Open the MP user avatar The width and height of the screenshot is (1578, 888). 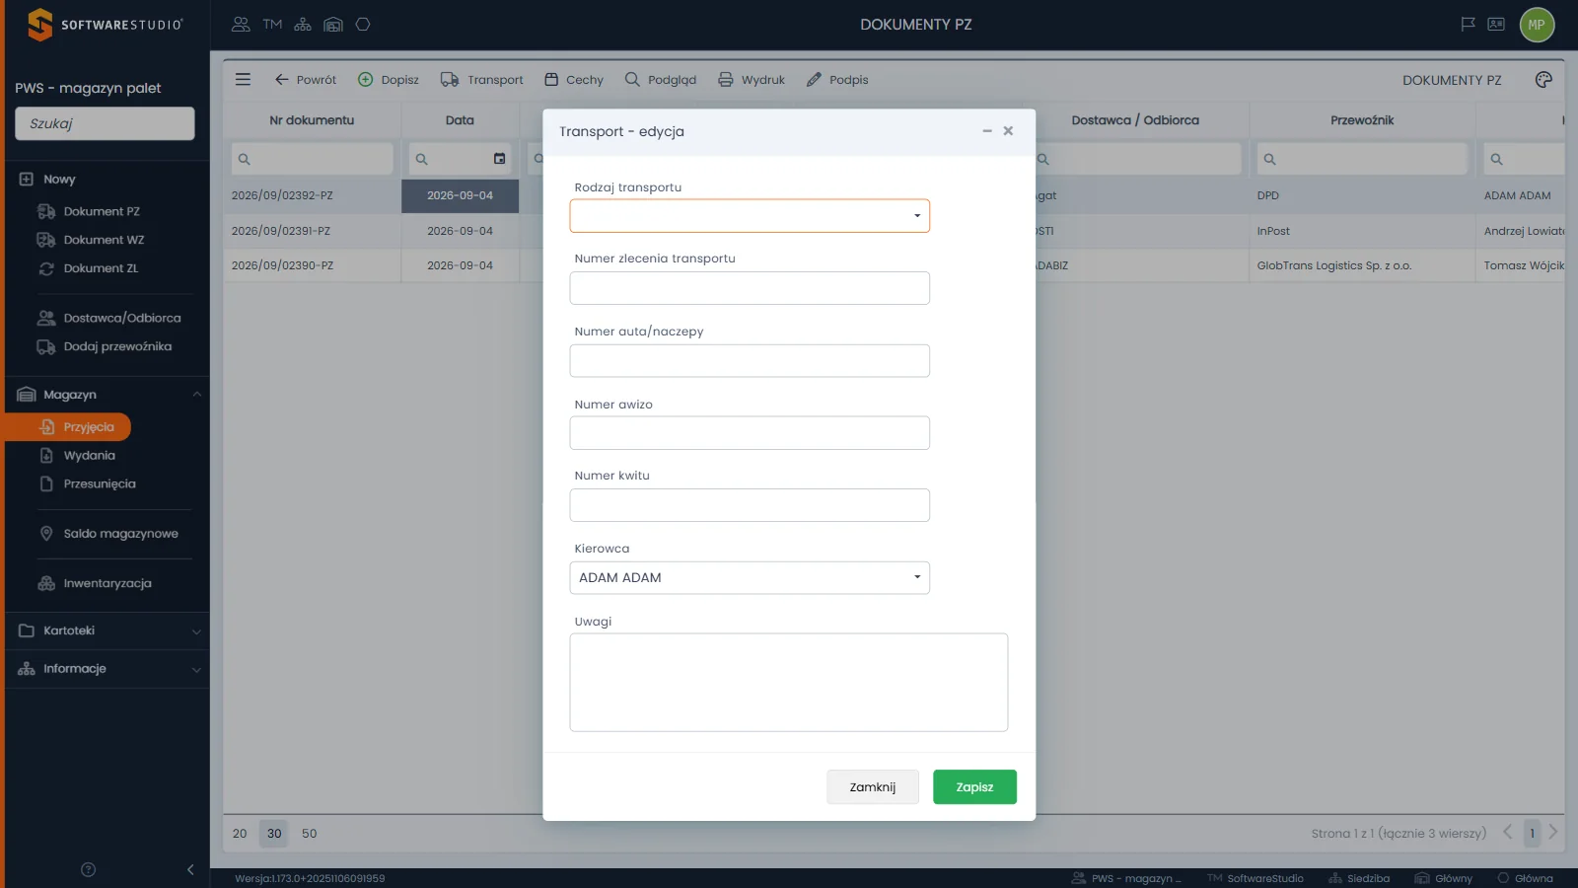[x=1537, y=25]
